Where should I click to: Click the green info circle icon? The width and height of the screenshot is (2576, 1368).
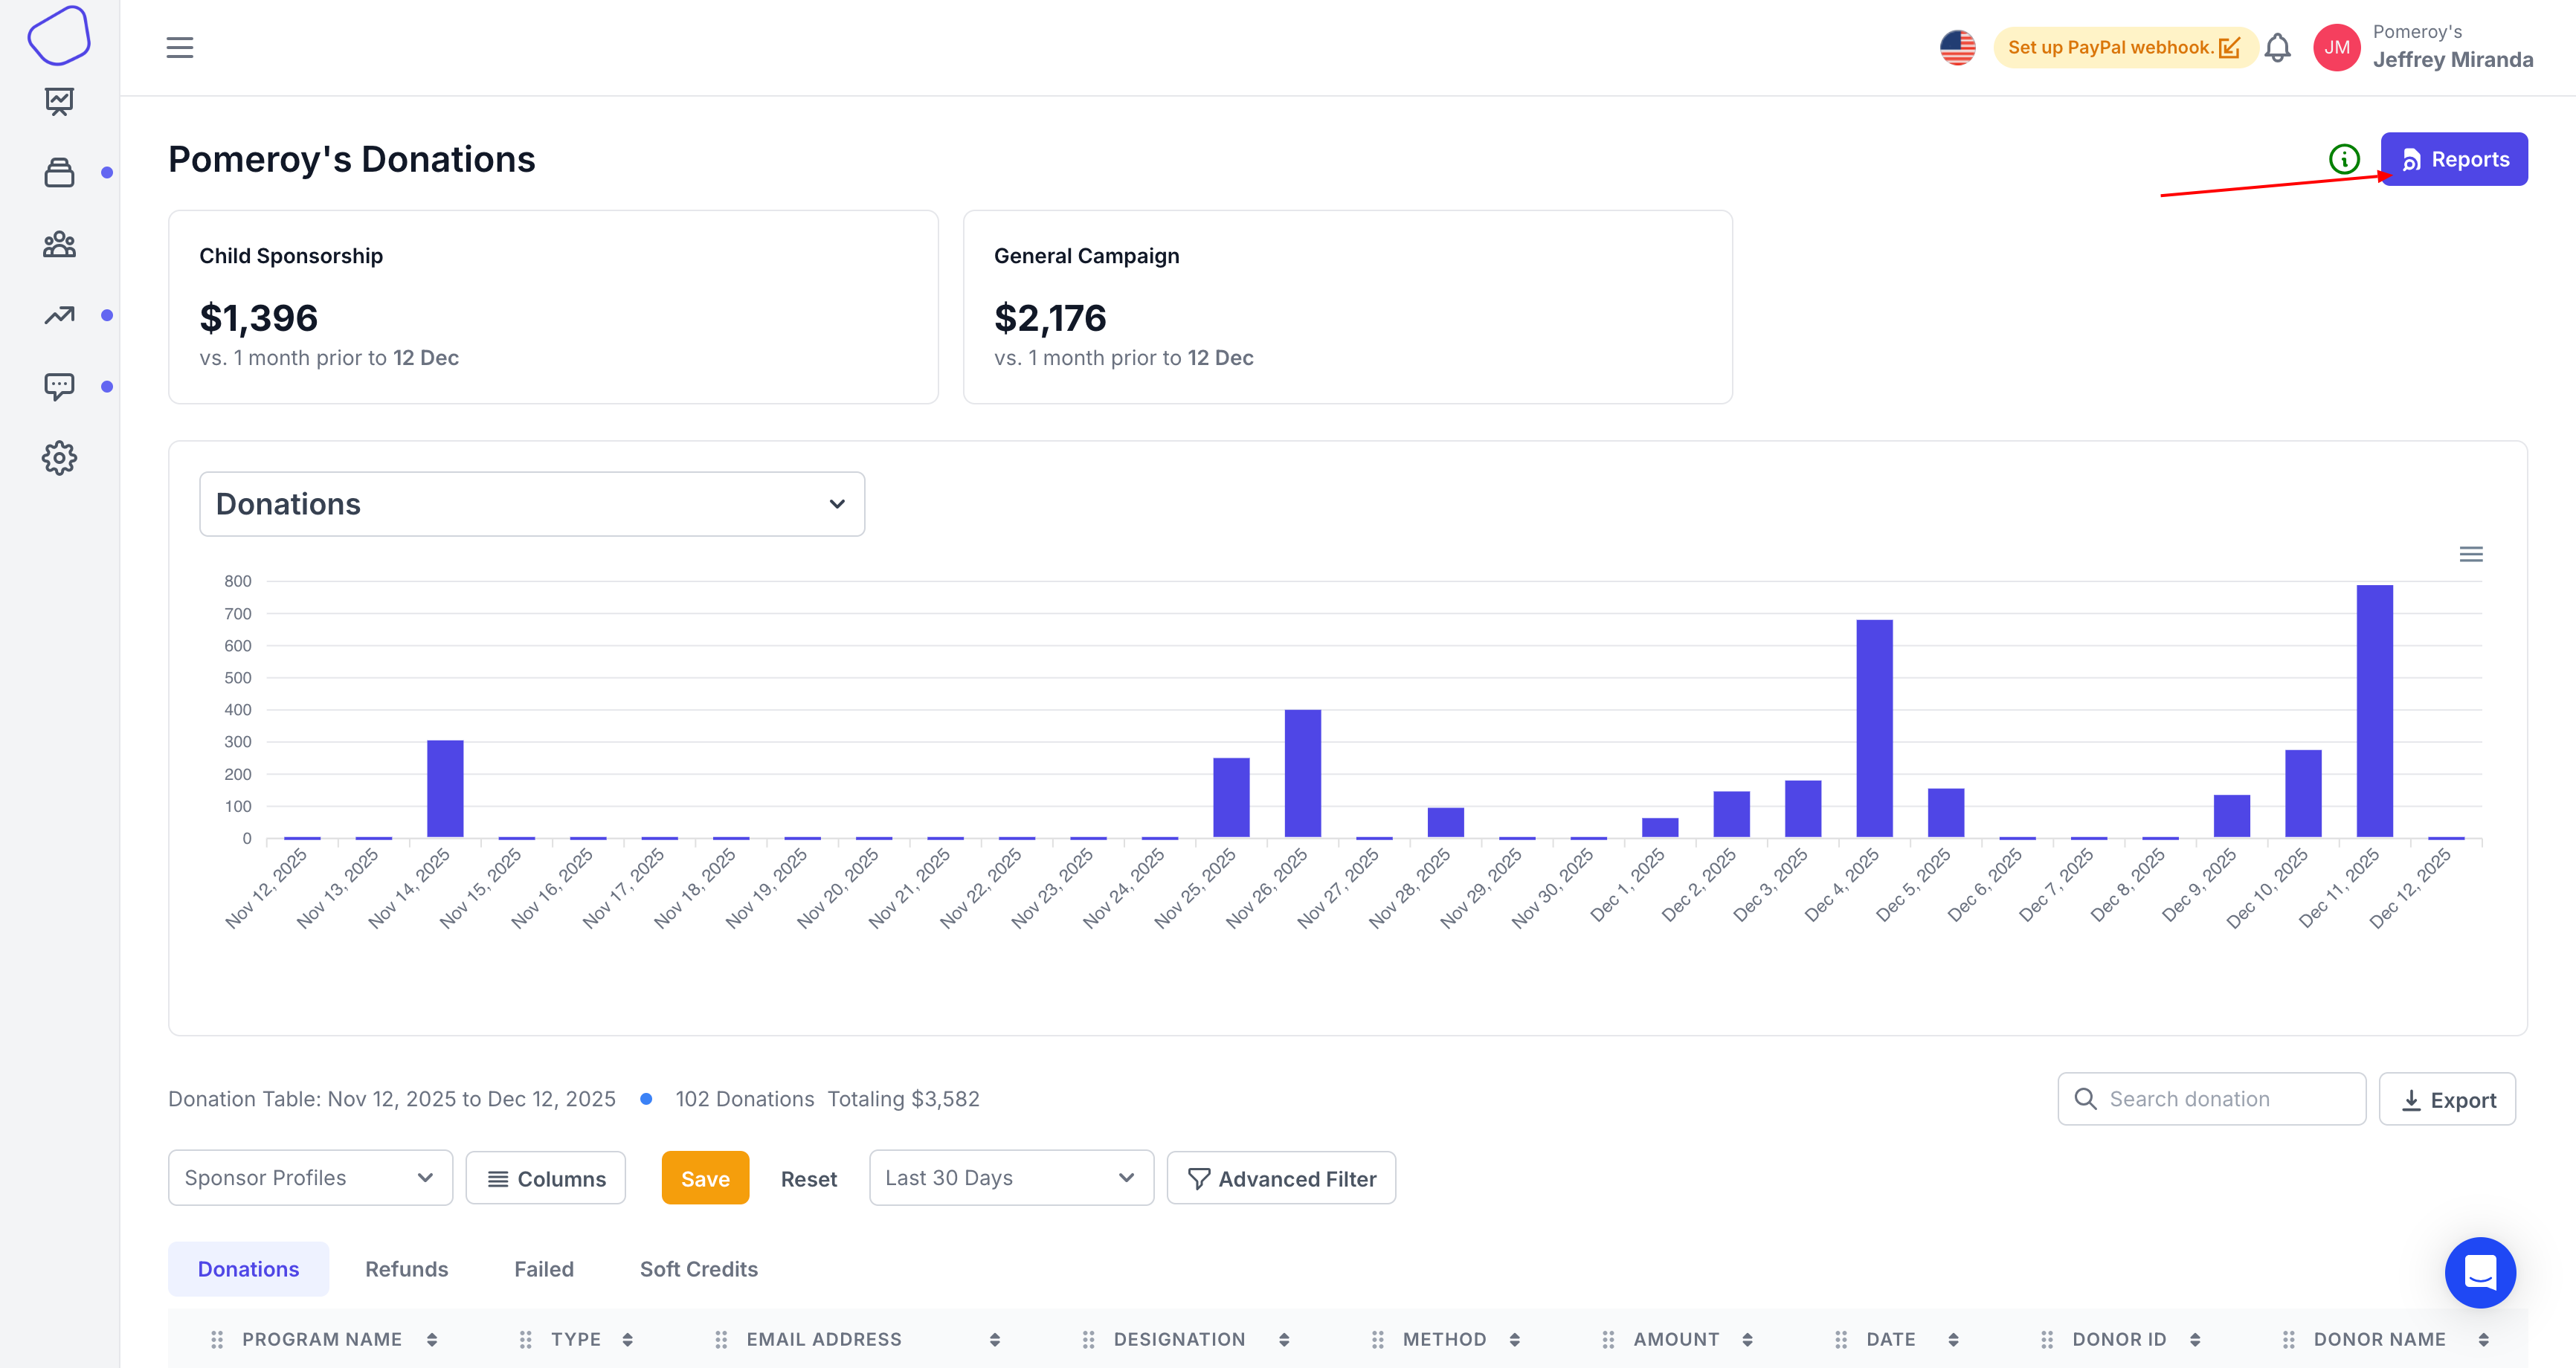click(2344, 159)
